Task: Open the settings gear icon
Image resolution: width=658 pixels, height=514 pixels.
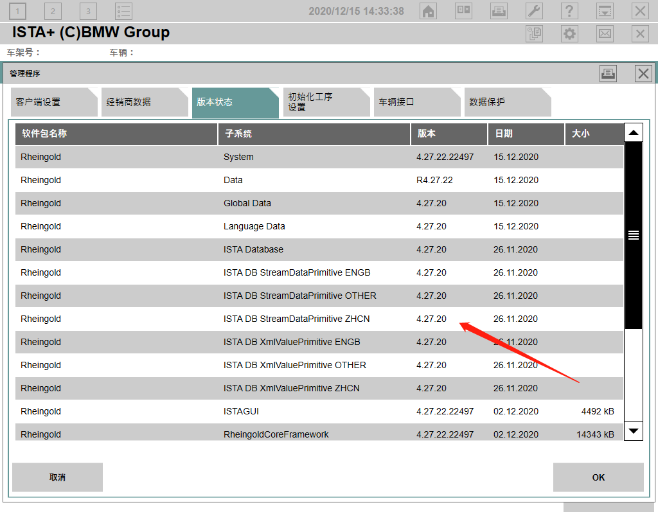Action: pos(569,33)
